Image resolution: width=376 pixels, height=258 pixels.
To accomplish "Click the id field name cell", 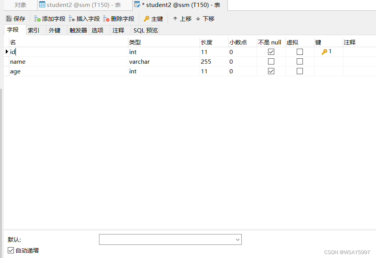I will [68, 52].
